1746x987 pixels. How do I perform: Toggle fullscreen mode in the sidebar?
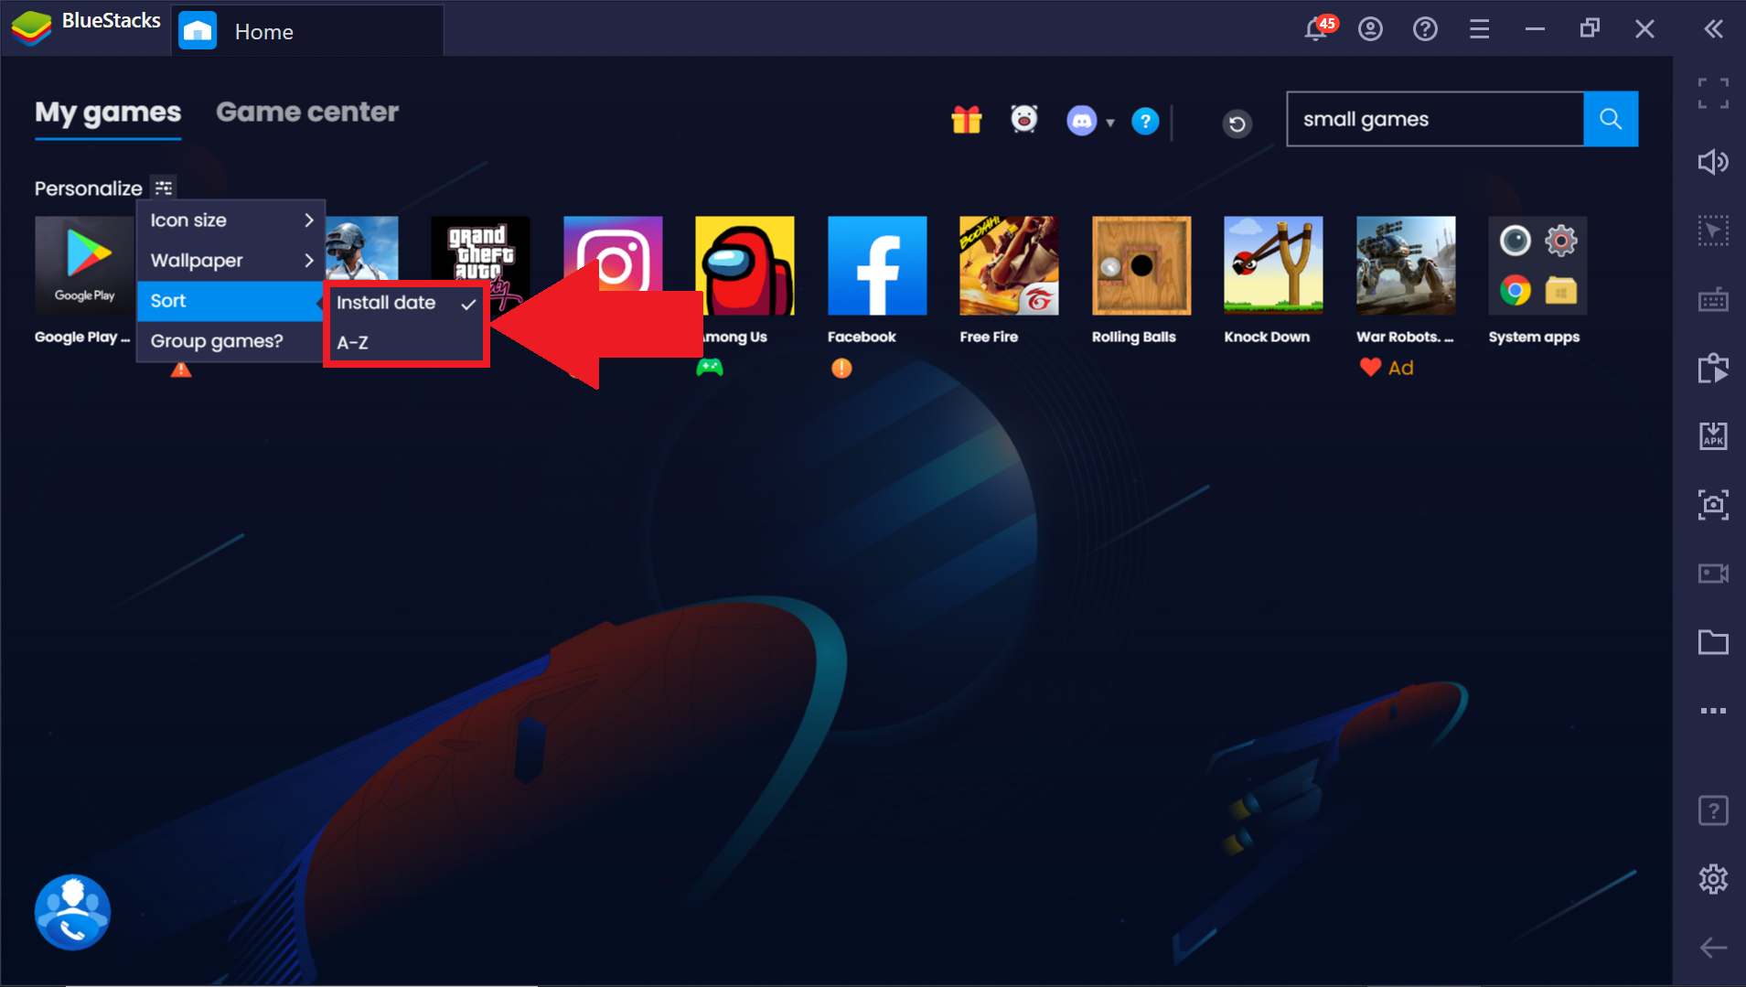(x=1713, y=93)
